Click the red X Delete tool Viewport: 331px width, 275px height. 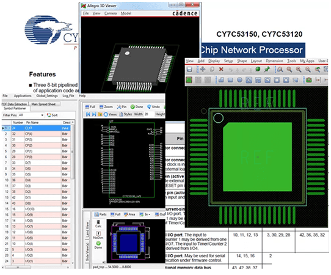[221, 69]
